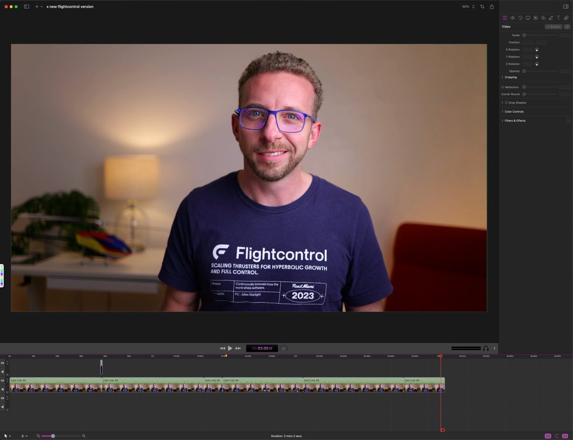Toggle Cam Link 4K track visibility eye

pyautogui.click(x=2, y=380)
